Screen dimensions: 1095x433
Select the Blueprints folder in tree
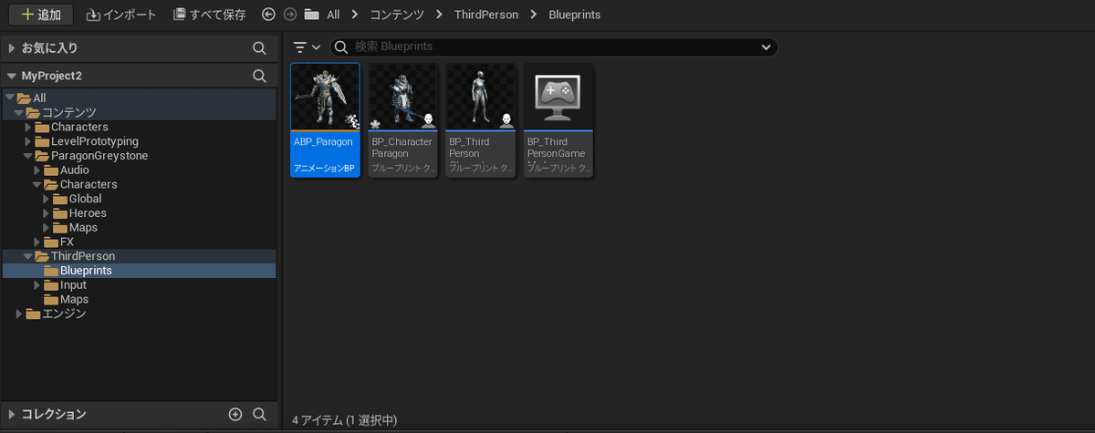[x=86, y=271]
